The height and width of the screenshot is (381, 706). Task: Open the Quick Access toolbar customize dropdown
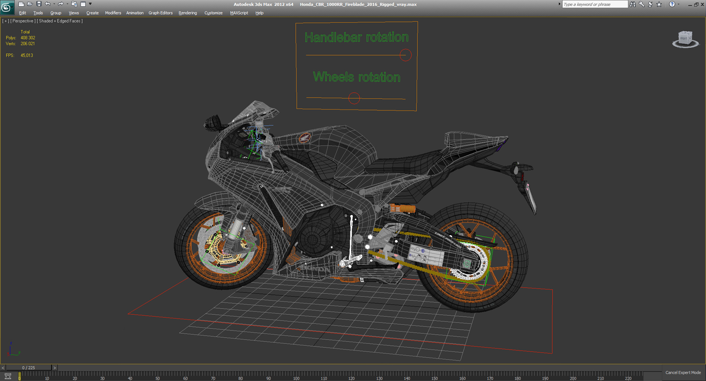[90, 4]
